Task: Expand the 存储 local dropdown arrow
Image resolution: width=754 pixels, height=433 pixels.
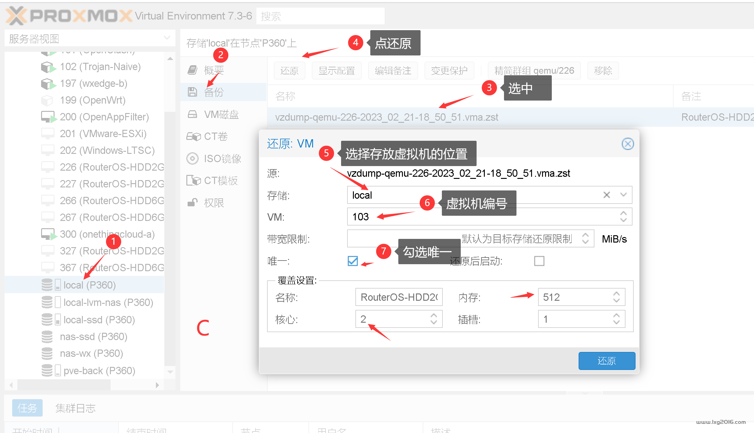Action: click(623, 195)
